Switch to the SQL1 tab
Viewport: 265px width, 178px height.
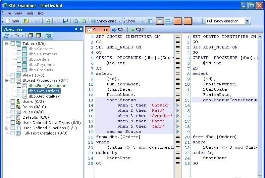pyautogui.click(x=119, y=30)
